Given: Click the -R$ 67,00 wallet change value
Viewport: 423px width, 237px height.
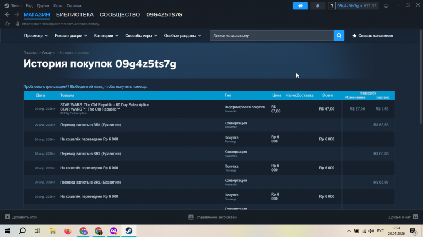Looking at the screenshot, I should pos(356,109).
